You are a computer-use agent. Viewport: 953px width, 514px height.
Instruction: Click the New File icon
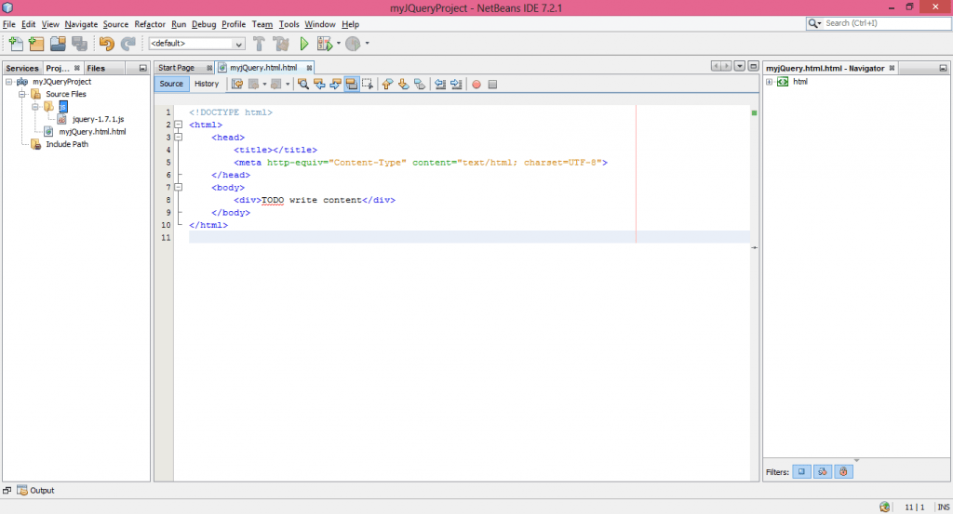16,44
